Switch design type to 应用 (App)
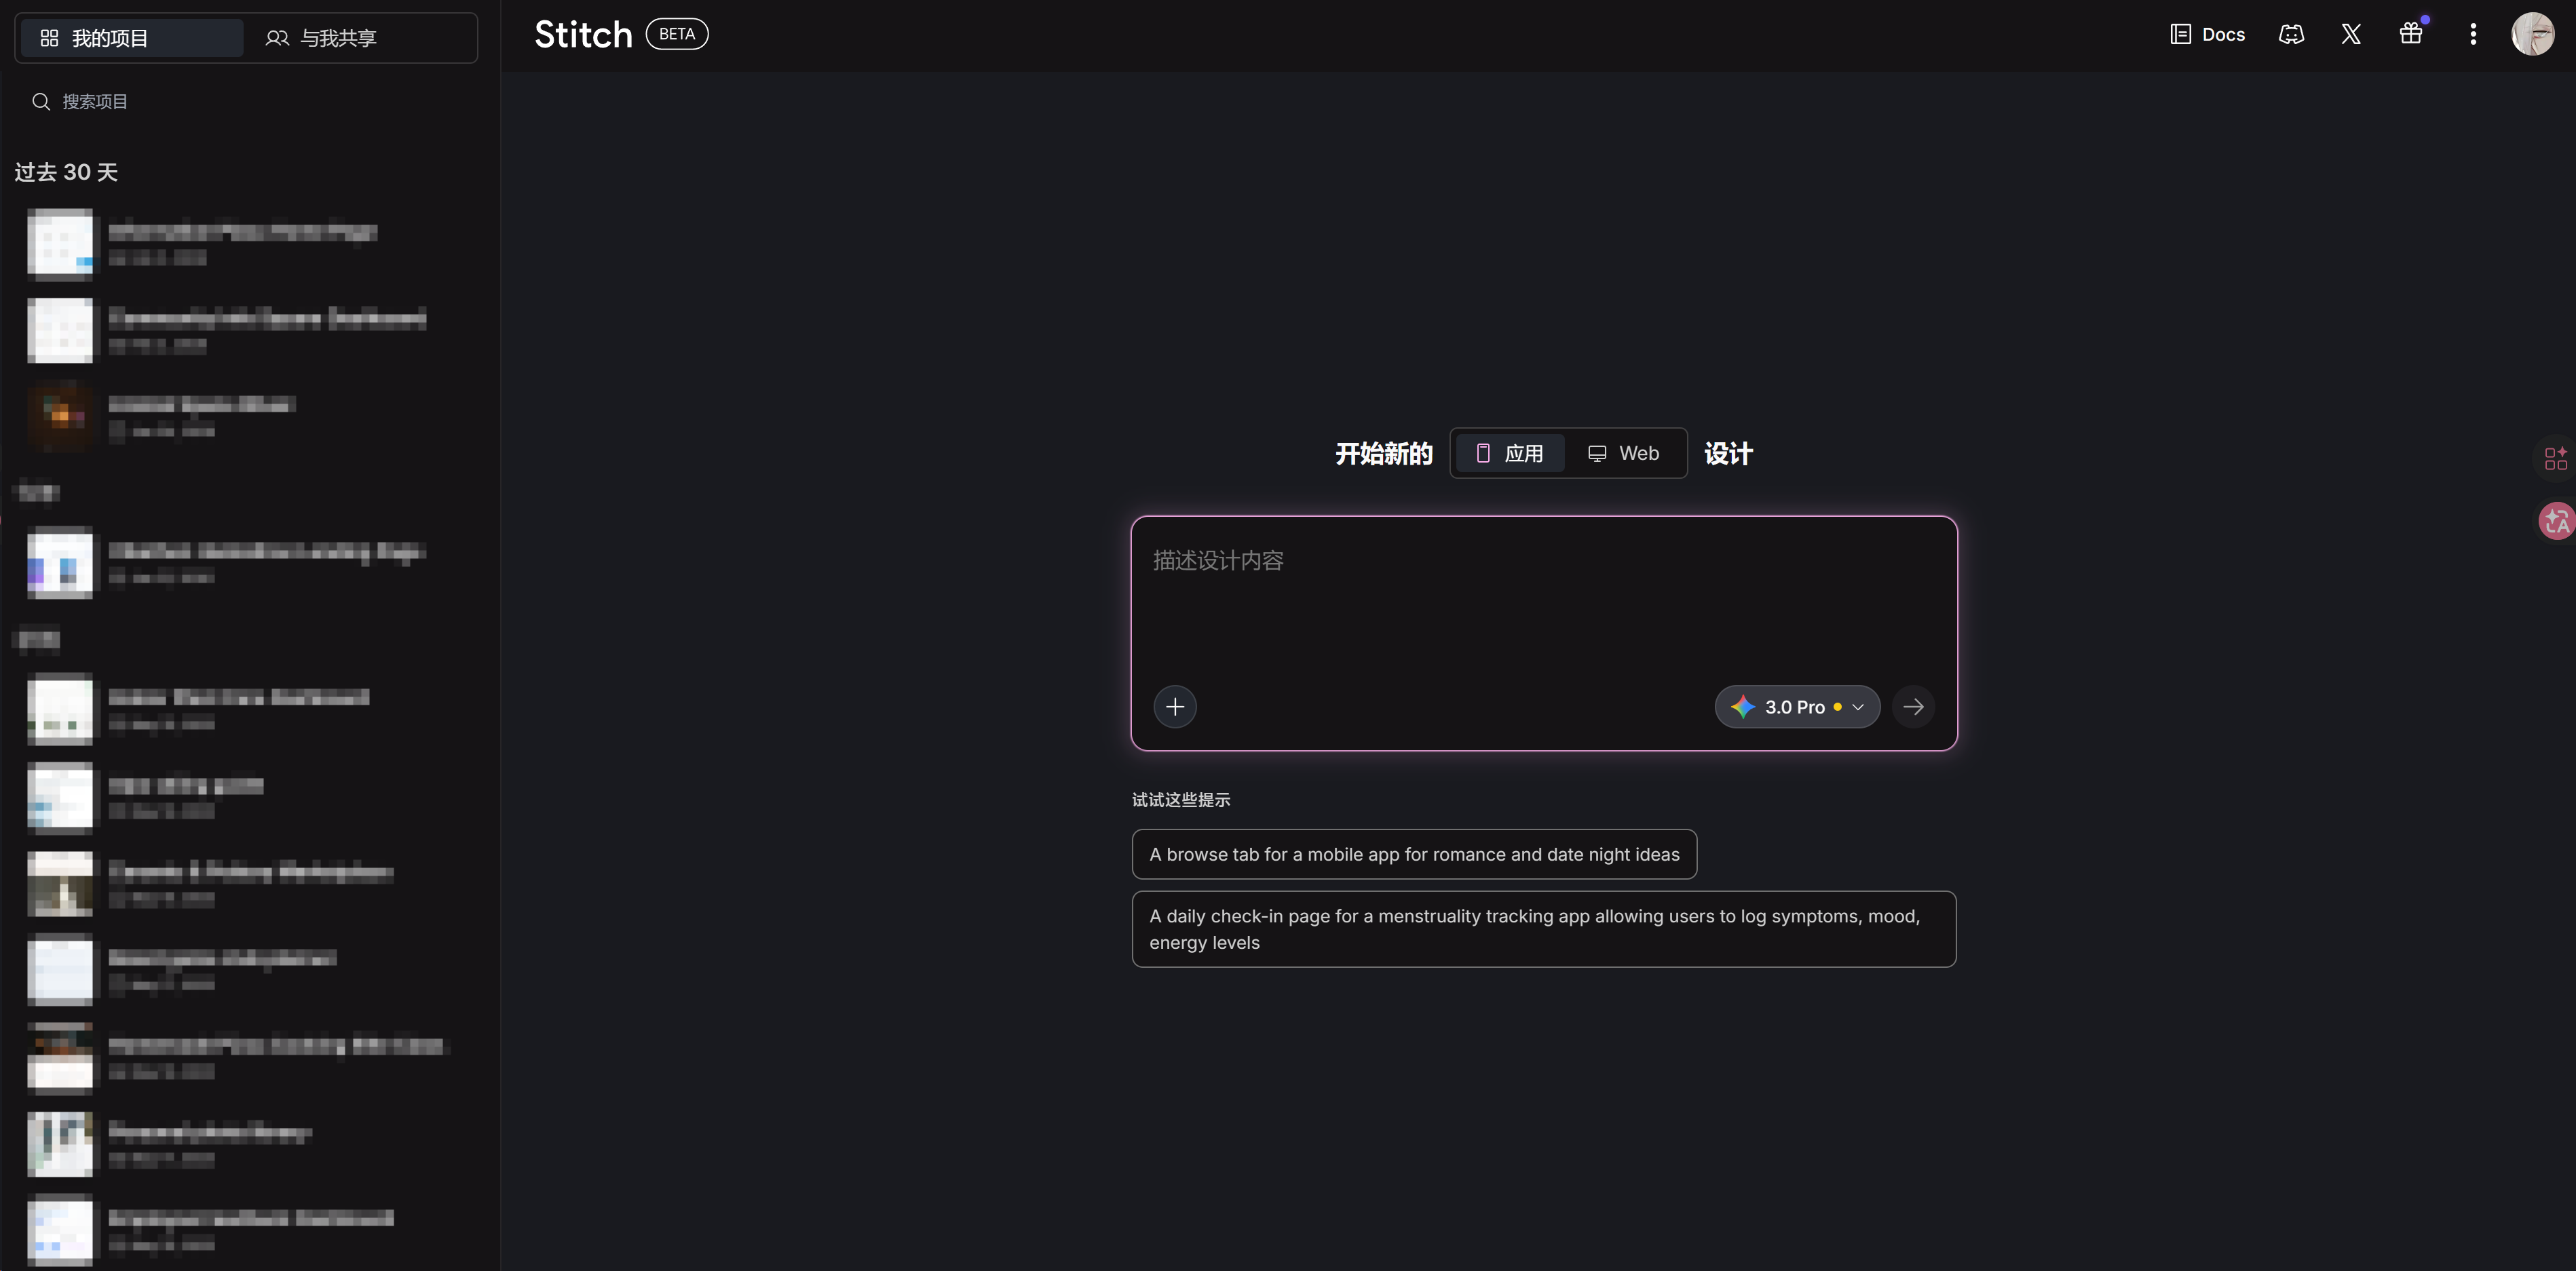 (x=1510, y=454)
